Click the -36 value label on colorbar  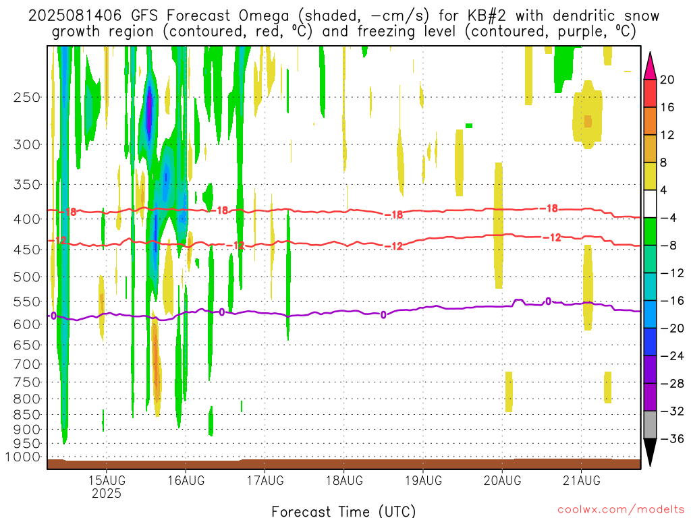click(x=673, y=438)
